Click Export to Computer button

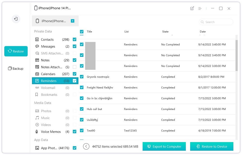(x=164, y=146)
